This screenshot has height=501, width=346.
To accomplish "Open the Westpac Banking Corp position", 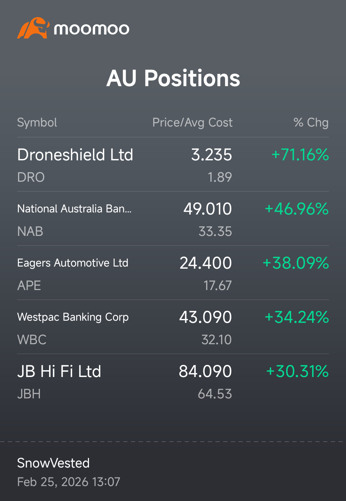I will pos(173,327).
